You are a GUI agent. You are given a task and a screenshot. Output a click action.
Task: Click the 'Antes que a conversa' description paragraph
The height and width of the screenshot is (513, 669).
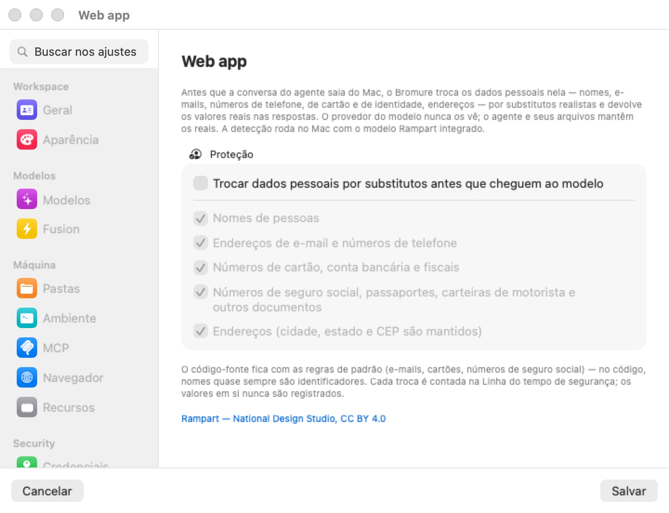412,110
